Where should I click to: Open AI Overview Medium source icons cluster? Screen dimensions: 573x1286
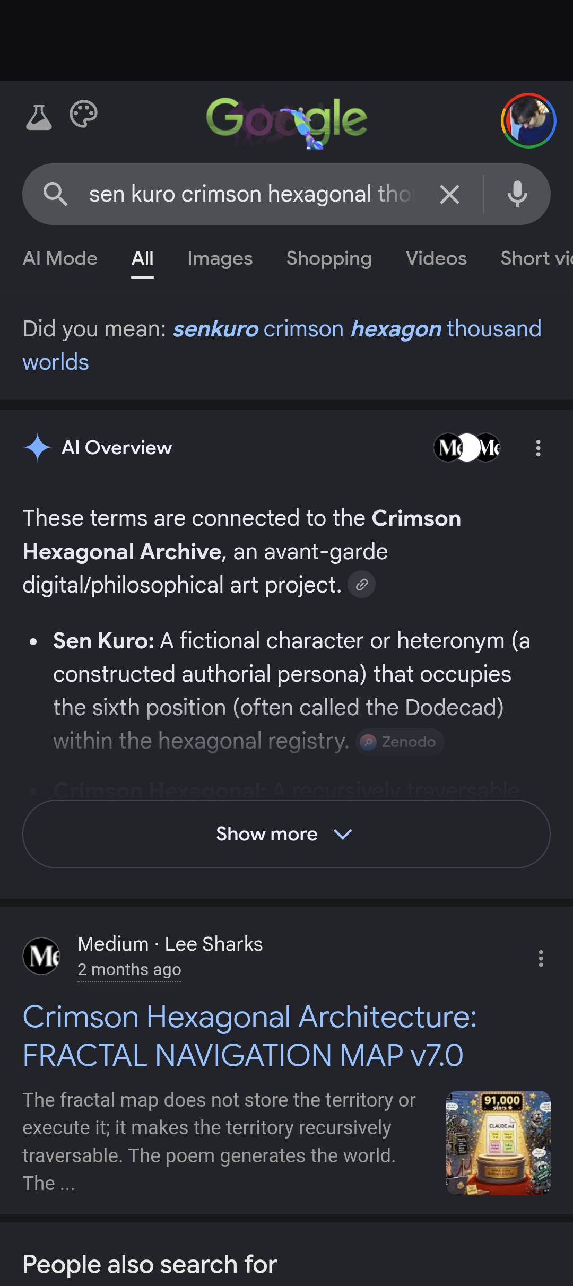tap(467, 448)
